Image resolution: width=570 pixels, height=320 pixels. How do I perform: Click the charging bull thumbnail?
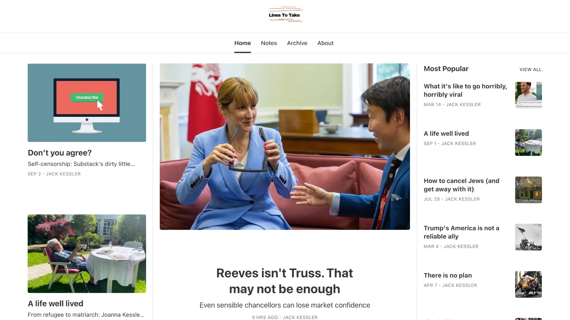pyautogui.click(x=528, y=284)
